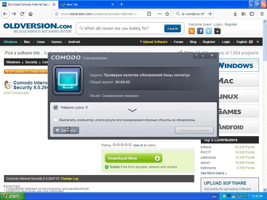Open the Change Log link
The width and height of the screenshot is (267, 200).
point(69,179)
